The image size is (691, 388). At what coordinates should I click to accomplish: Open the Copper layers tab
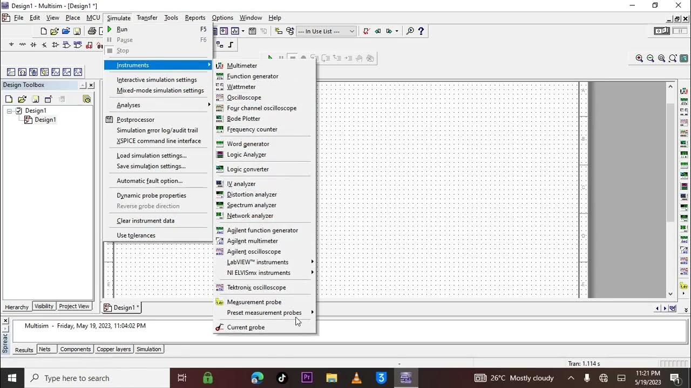pos(113,349)
